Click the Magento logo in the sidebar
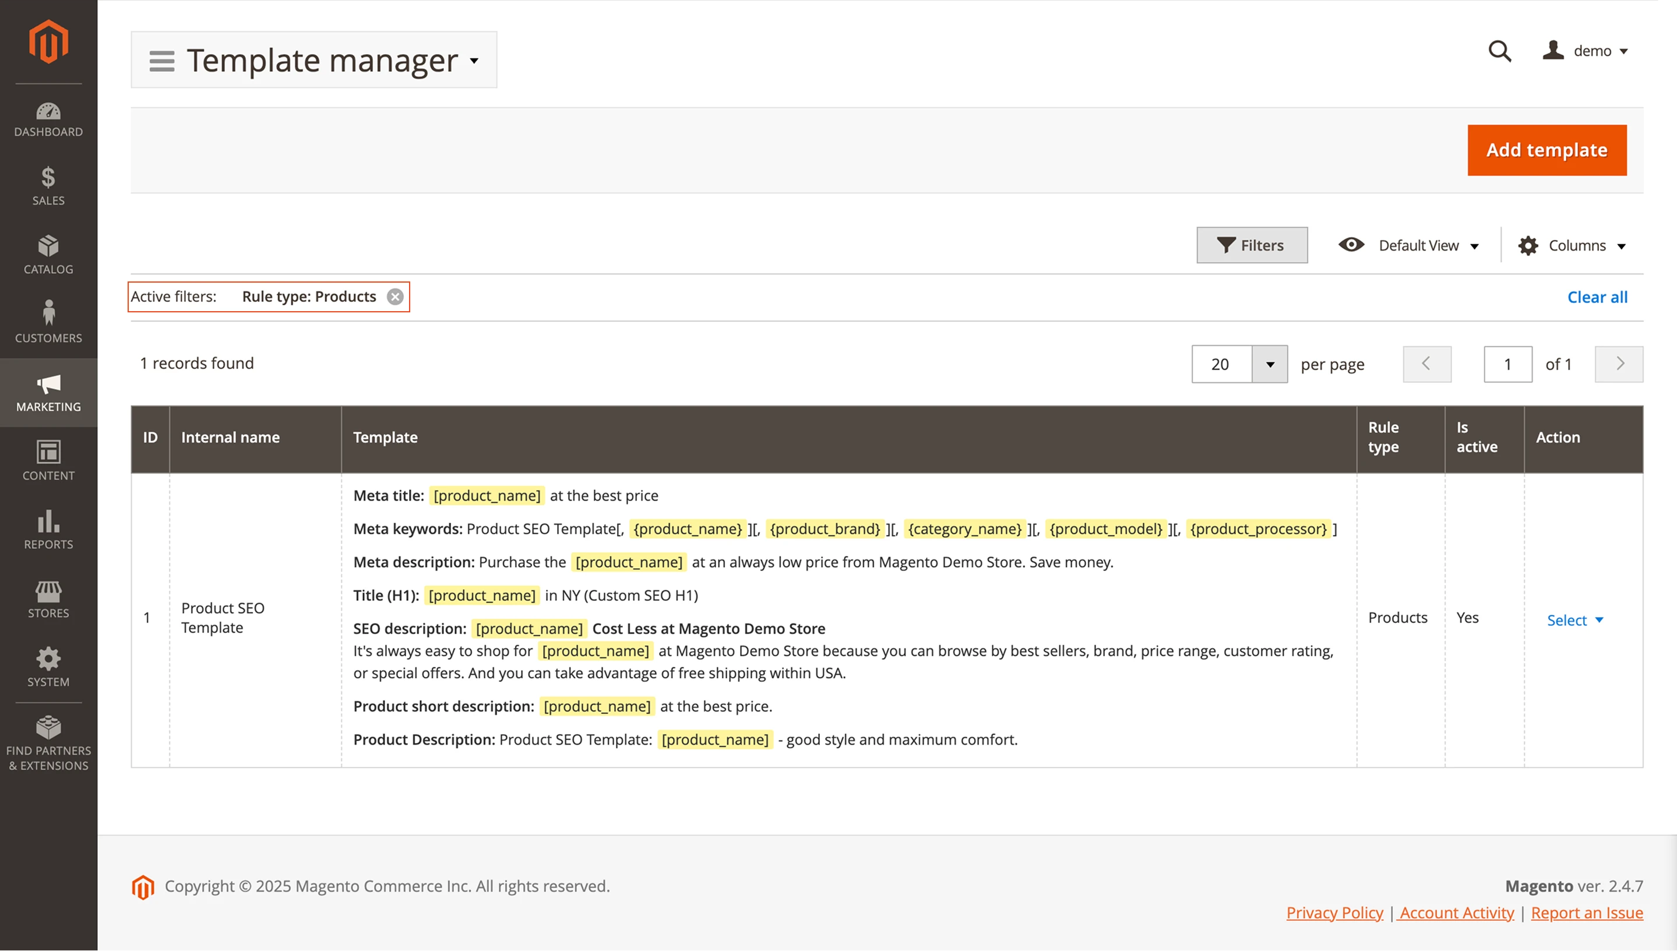The image size is (1677, 951). coord(48,40)
